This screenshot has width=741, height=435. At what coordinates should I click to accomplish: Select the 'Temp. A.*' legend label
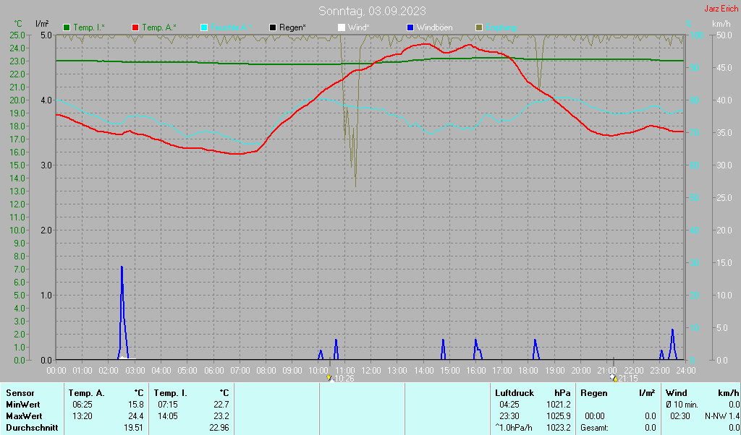coord(158,28)
